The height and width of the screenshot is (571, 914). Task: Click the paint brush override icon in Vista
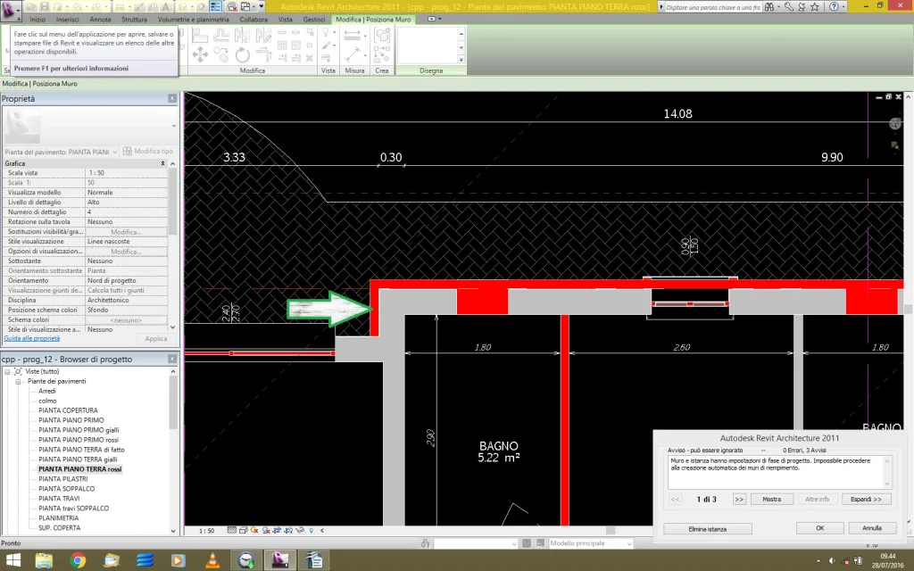[325, 45]
